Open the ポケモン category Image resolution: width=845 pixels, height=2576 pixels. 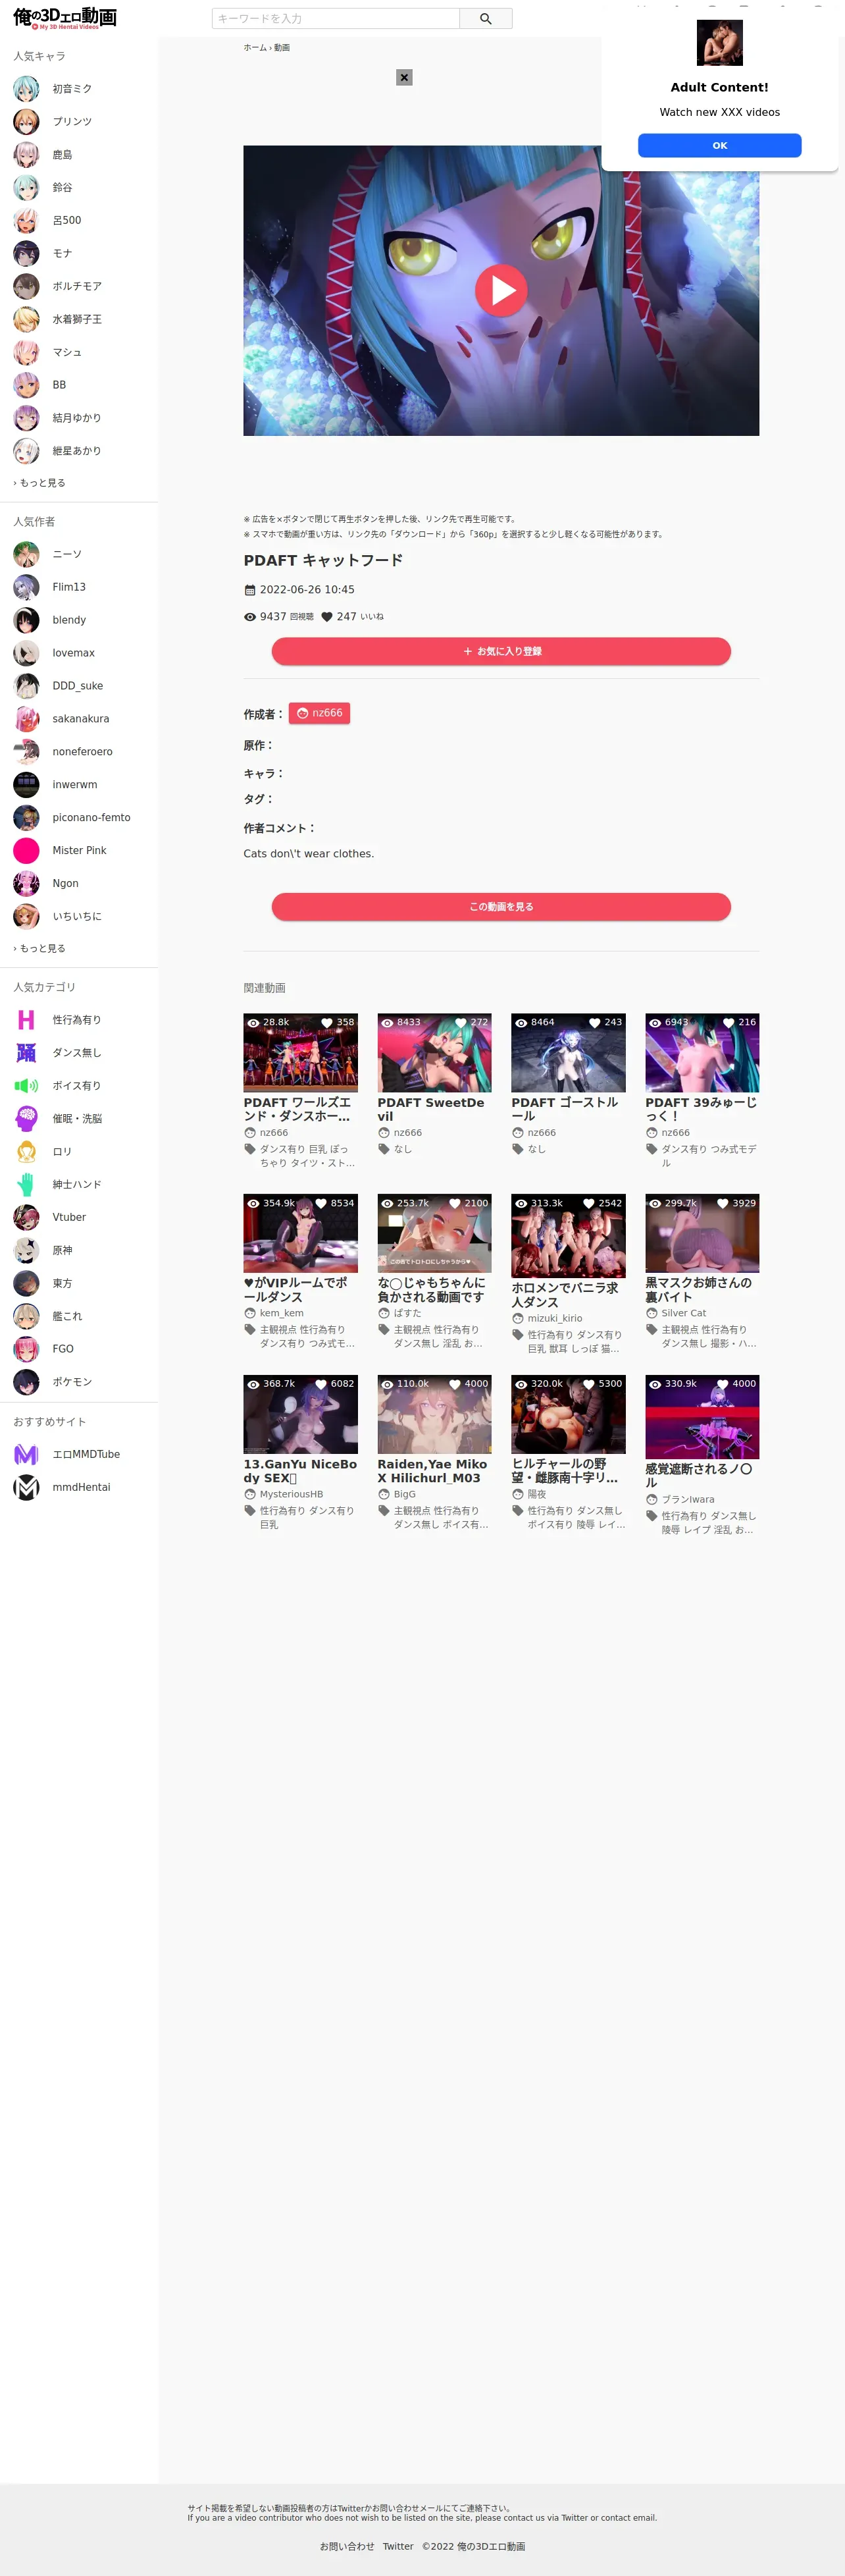tap(79, 1382)
